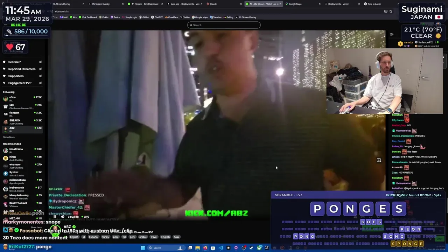Switch to Claude browser tab
Screen dimensions: 448x252
point(224,4)
